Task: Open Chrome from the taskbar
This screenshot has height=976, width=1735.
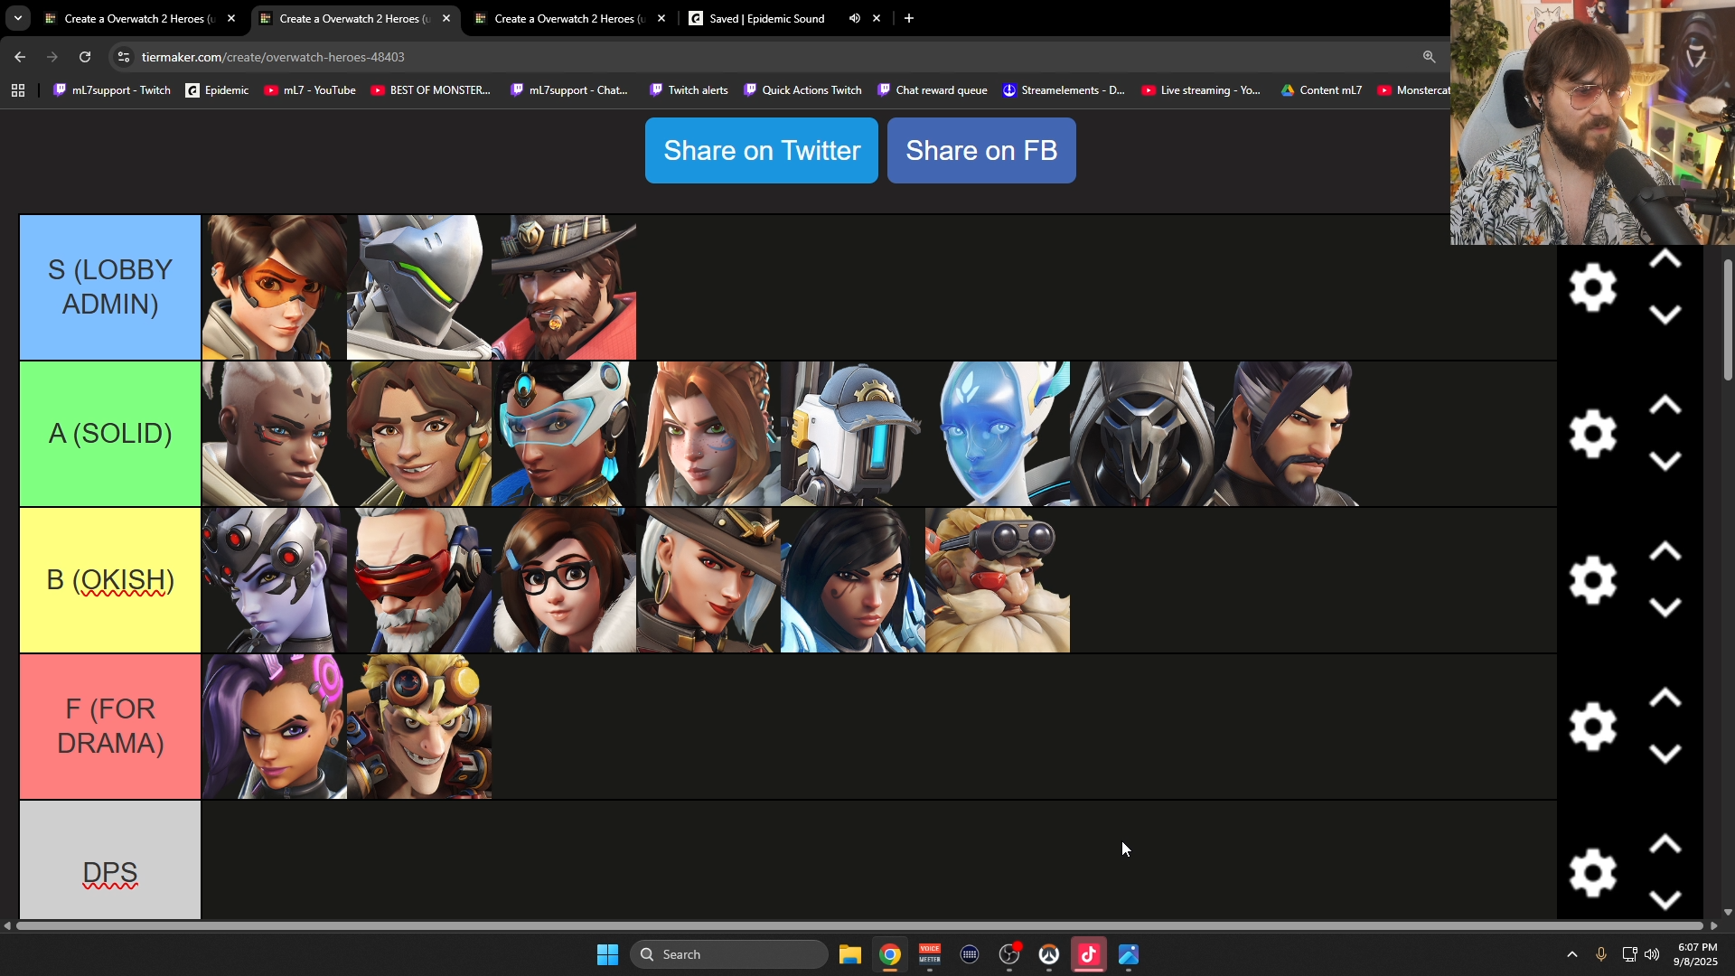Action: tap(890, 954)
